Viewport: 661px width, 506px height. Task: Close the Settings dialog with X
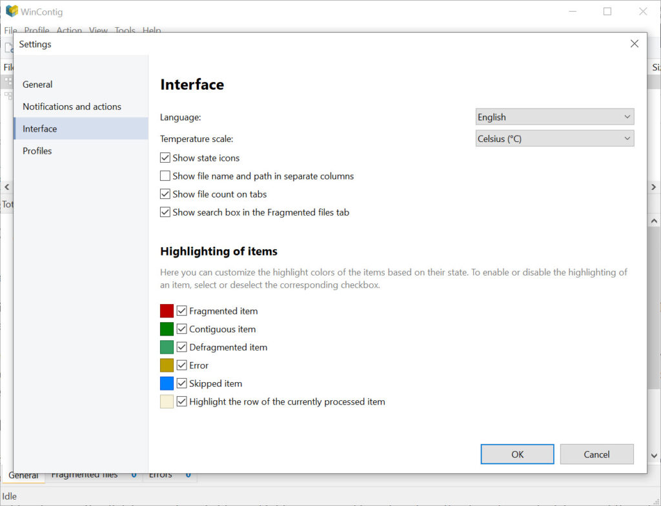coord(635,44)
